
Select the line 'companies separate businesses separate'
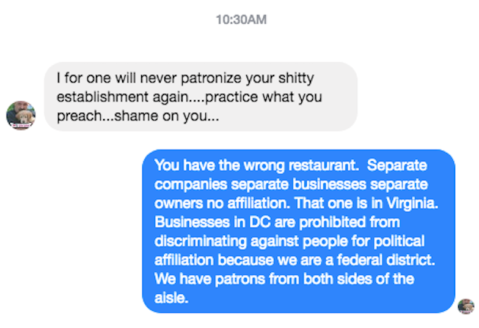tap(291, 184)
